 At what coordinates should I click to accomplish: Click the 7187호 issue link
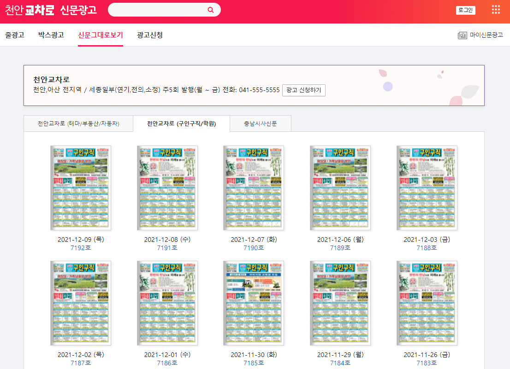(x=81, y=363)
